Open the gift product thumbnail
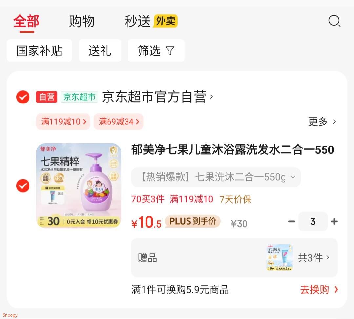Image resolution: width=354 pixels, height=319 pixels. click(x=280, y=258)
